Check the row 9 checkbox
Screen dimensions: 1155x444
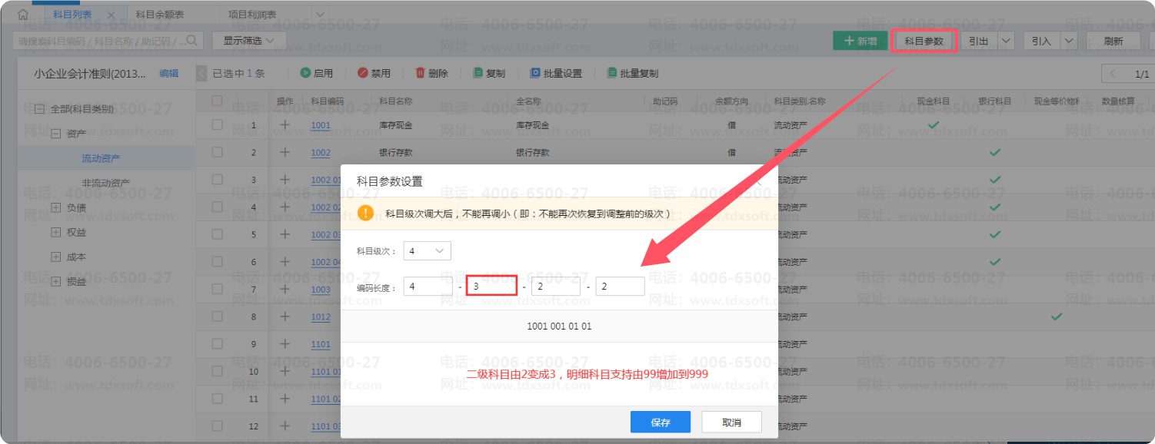pos(217,343)
